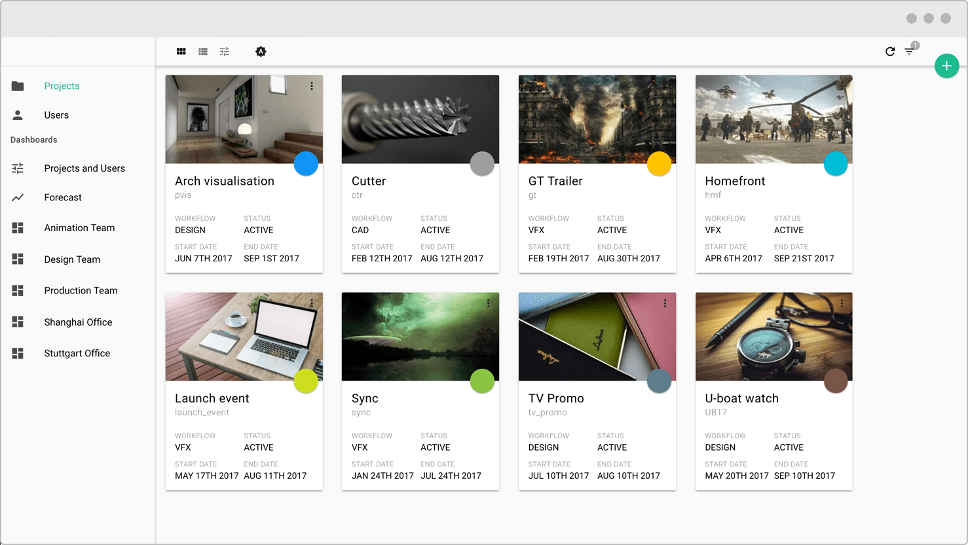This screenshot has height=545, width=968.
Task: Click the UB17 project code text
Action: click(716, 413)
